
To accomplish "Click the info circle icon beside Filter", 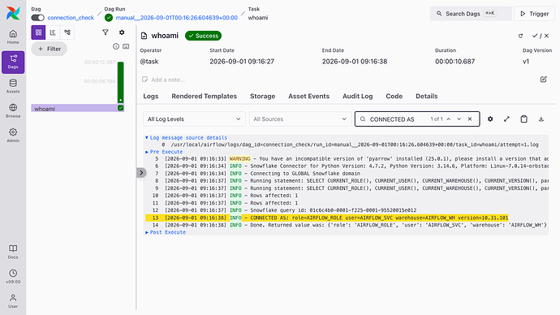I will tap(116, 46).
